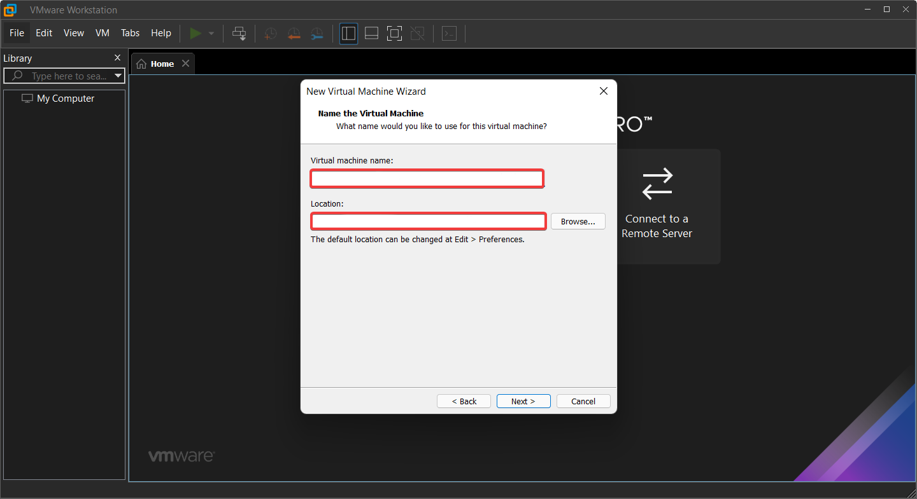Click the VMware Workstation logo icon
The height and width of the screenshot is (499, 917).
pos(10,10)
